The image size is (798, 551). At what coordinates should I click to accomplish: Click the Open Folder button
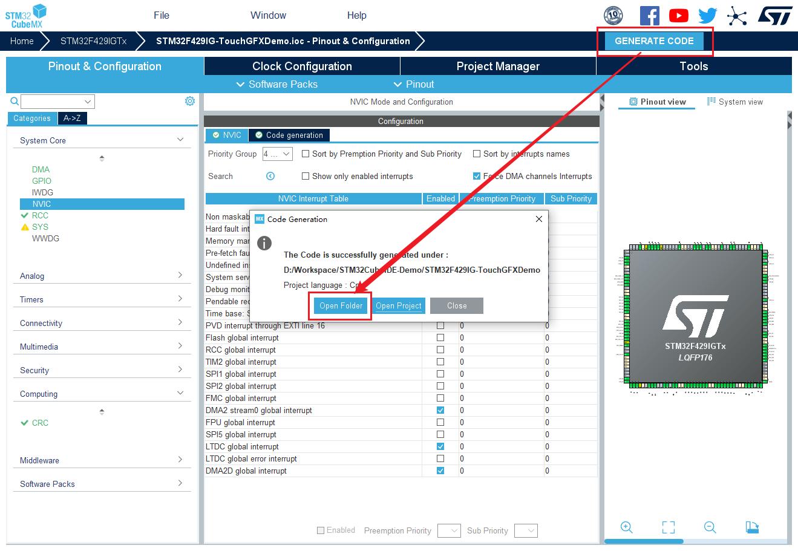341,305
